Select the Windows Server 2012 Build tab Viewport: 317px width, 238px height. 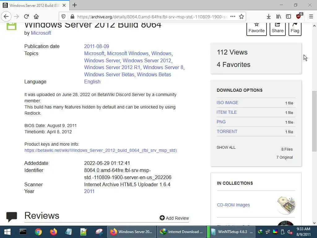pyautogui.click(x=35, y=5)
